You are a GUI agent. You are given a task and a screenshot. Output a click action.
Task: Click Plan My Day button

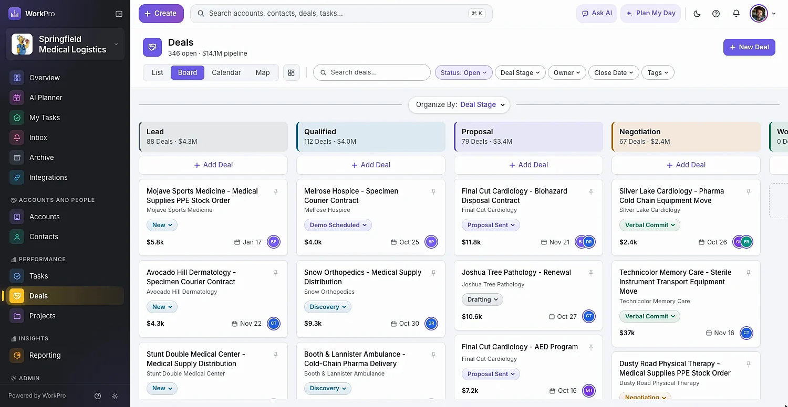[x=651, y=14]
